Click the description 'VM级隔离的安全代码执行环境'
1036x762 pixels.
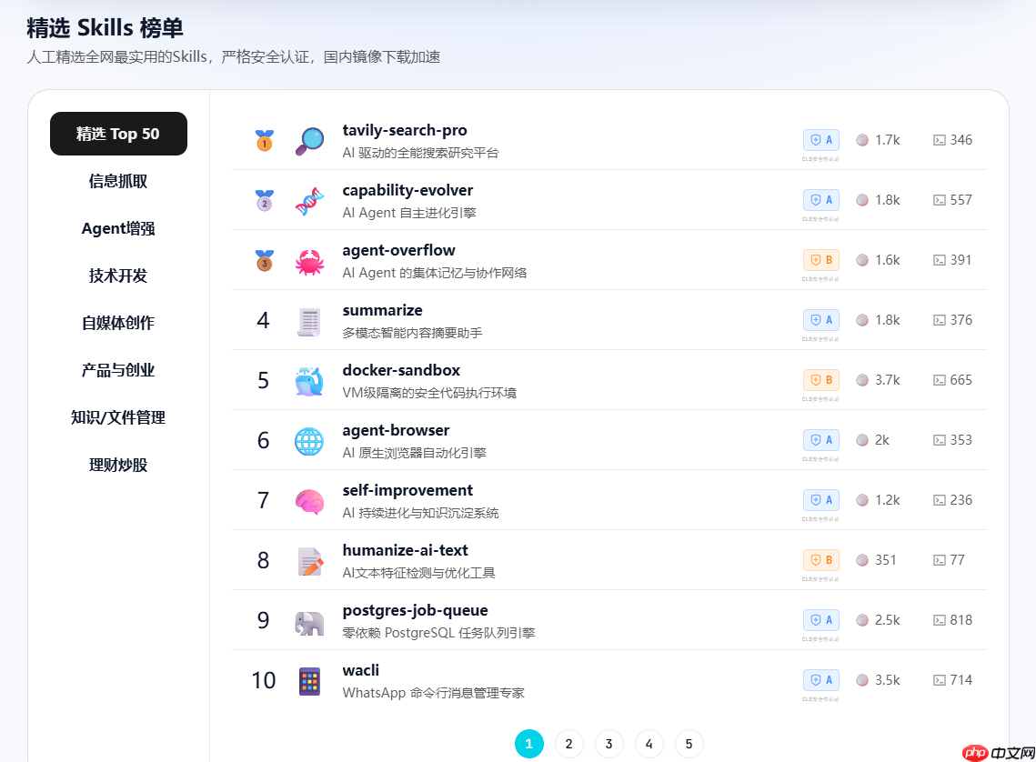click(x=429, y=394)
